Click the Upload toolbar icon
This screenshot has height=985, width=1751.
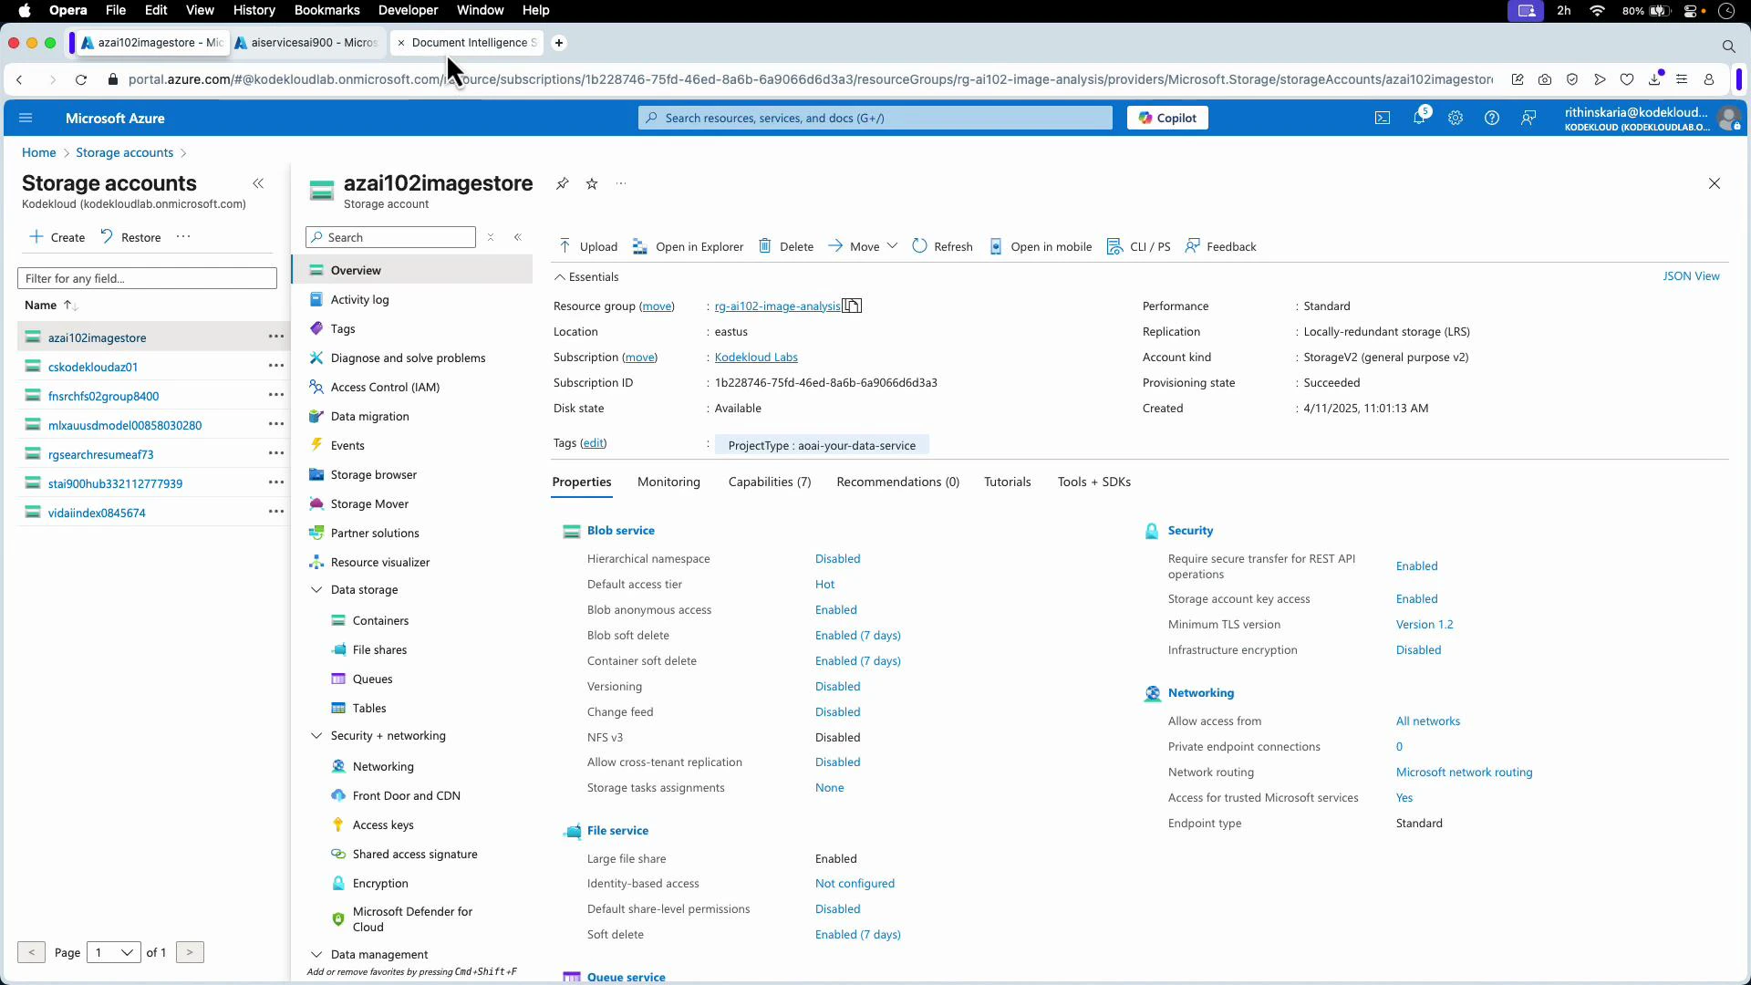(x=587, y=245)
